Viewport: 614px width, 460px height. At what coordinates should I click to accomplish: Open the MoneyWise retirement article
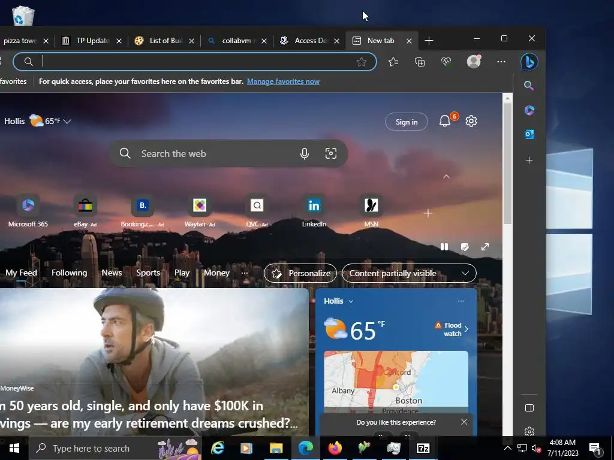149,414
